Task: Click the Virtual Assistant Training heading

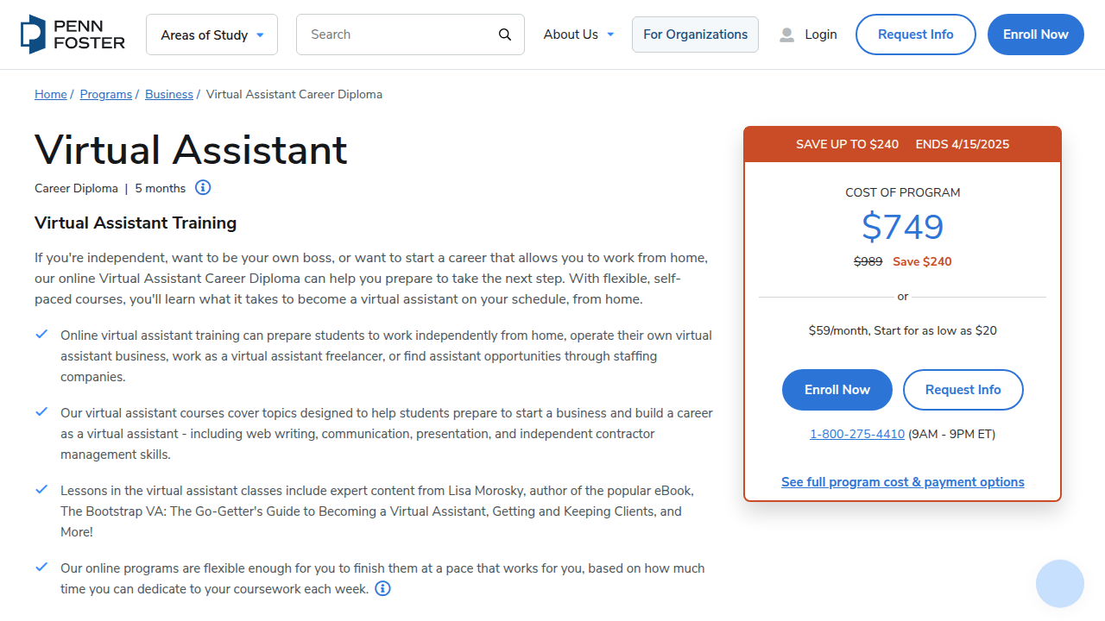Action: pos(136,223)
